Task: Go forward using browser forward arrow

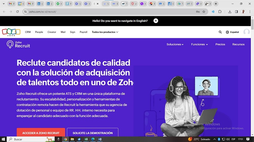Action: (x=11, y=12)
